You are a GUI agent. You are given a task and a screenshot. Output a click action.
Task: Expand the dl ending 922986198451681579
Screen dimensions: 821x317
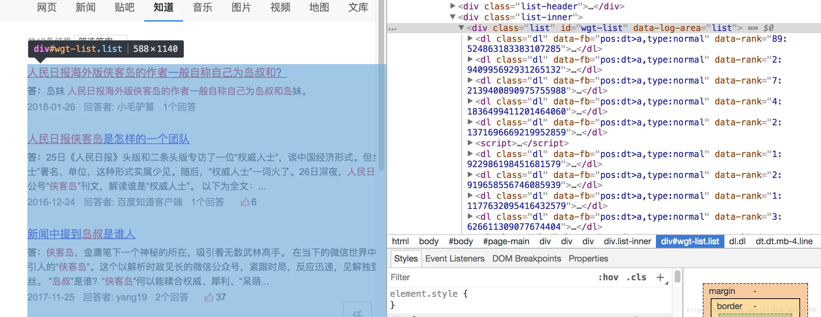point(470,153)
